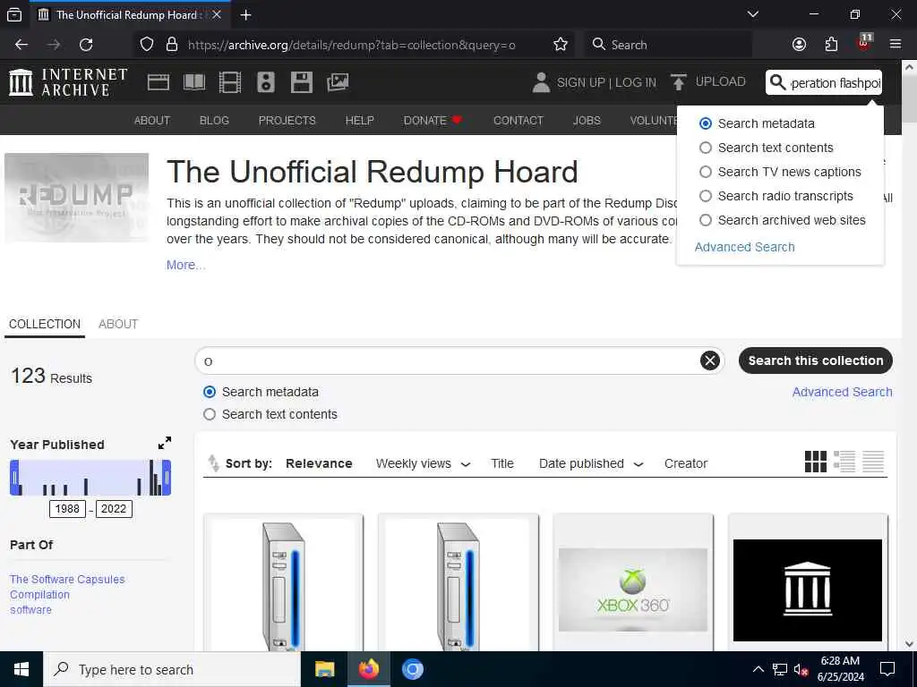
Task: Open the Firefox account icon
Action: click(799, 45)
